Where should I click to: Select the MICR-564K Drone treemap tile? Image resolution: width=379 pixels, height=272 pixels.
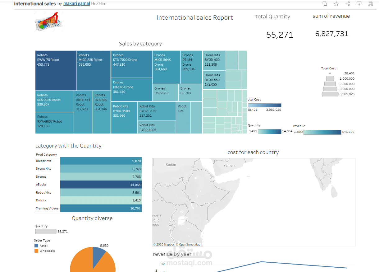(x=167, y=67)
